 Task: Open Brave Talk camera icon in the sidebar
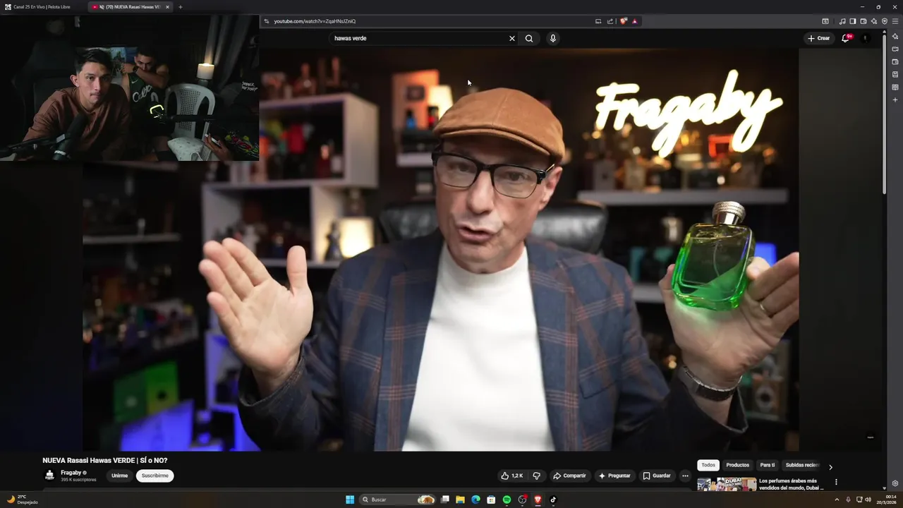[x=895, y=49]
